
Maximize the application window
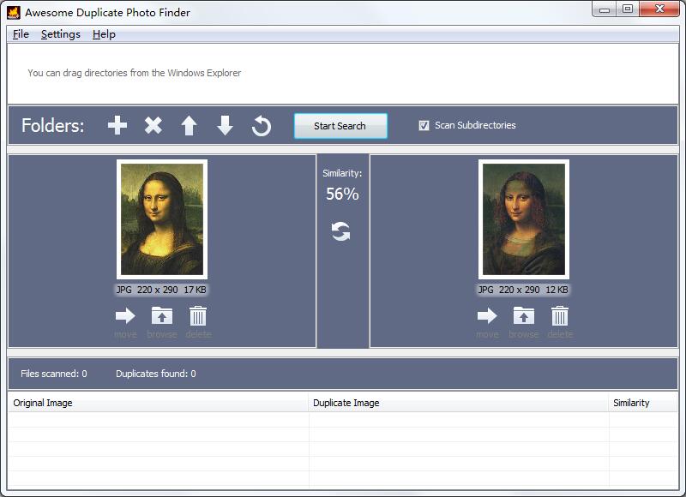[628, 9]
